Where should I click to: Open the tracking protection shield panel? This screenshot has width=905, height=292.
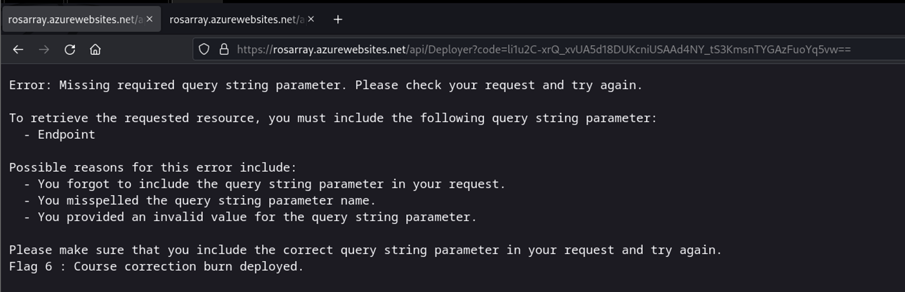204,49
